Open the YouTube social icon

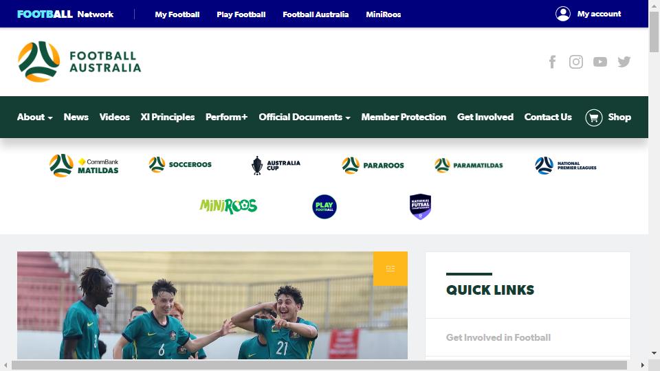tap(599, 62)
